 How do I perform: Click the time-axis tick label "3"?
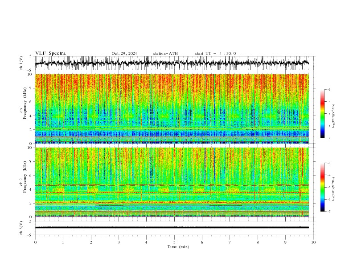119,242
